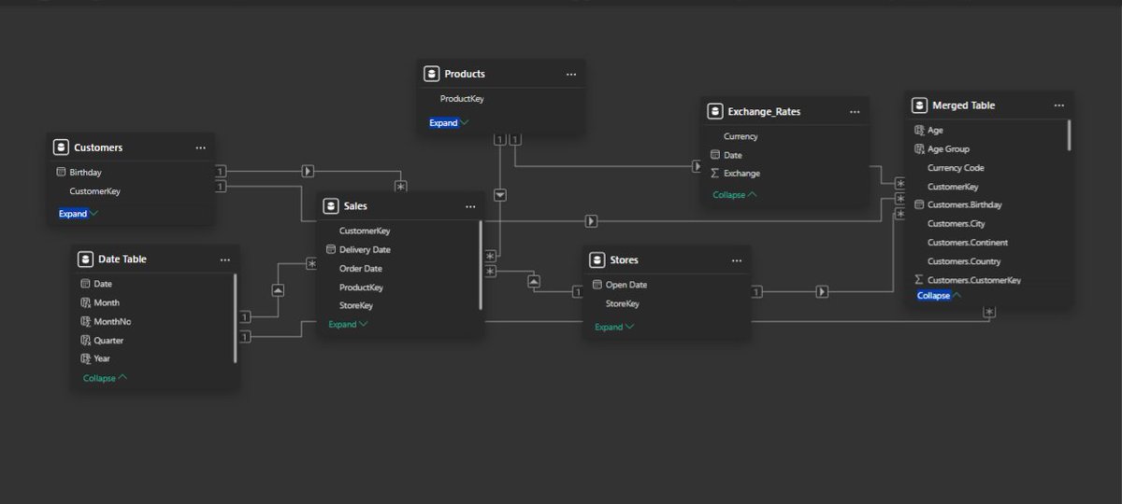Click the Exchange_Rates table icon
The height and width of the screenshot is (504, 1122).
click(714, 112)
